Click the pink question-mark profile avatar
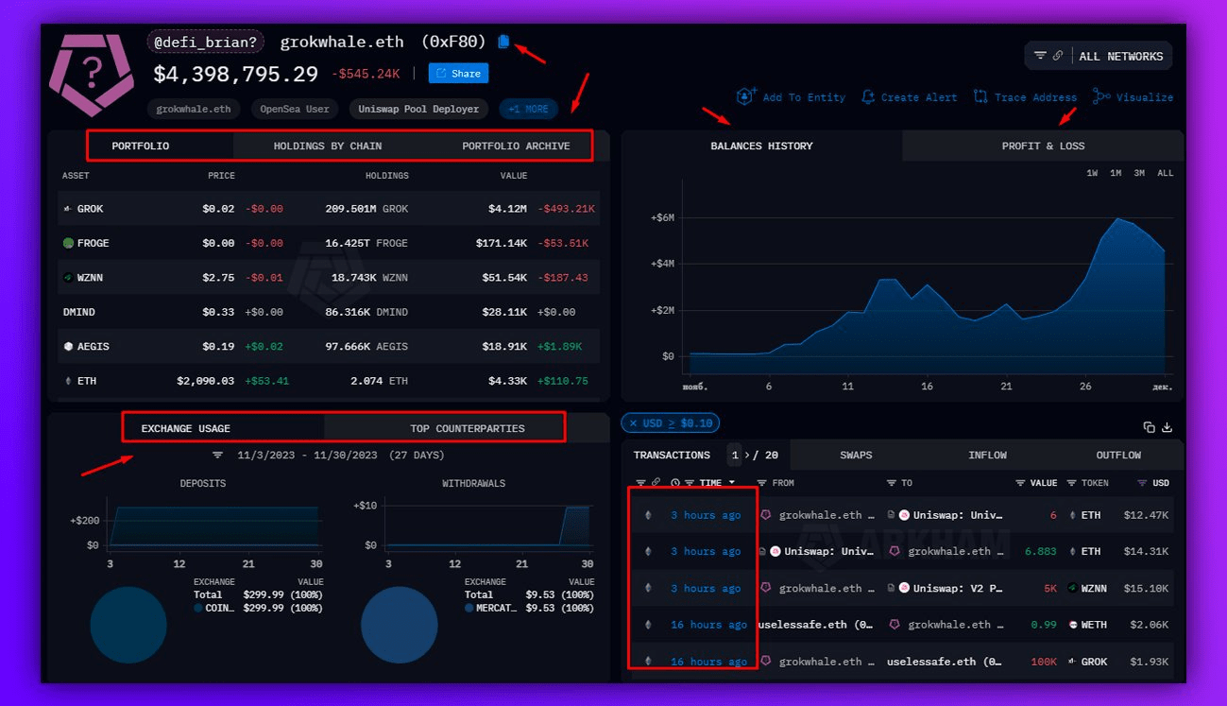This screenshot has width=1227, height=706. [x=93, y=75]
